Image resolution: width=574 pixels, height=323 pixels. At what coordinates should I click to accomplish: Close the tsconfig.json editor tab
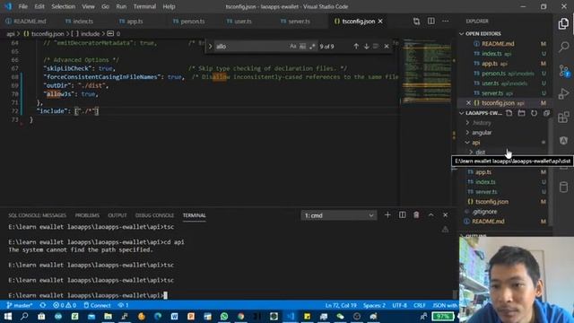[380, 22]
